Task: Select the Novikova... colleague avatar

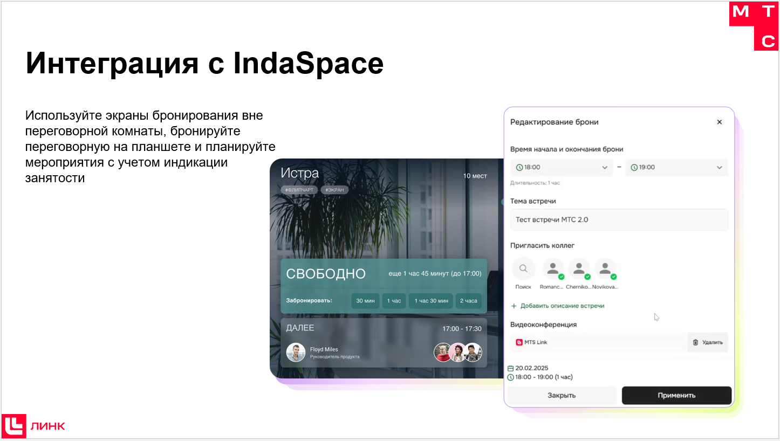Action: tap(605, 268)
